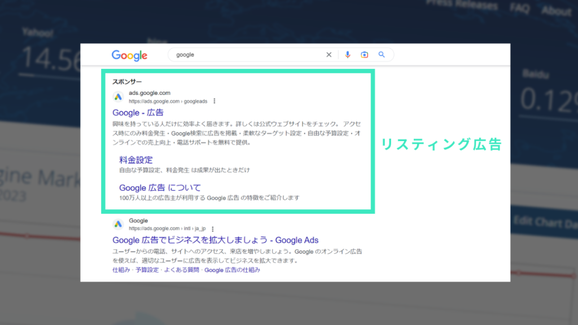
Task: Open the About menu item
Action: [x=556, y=11]
